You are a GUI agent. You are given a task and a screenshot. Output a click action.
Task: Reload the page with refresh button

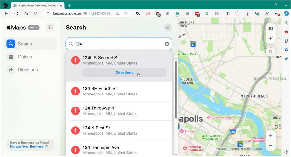(x=16, y=13)
